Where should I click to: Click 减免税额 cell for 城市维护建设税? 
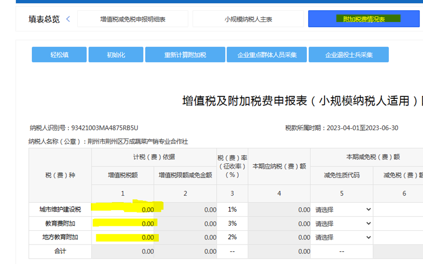[x=398, y=210]
